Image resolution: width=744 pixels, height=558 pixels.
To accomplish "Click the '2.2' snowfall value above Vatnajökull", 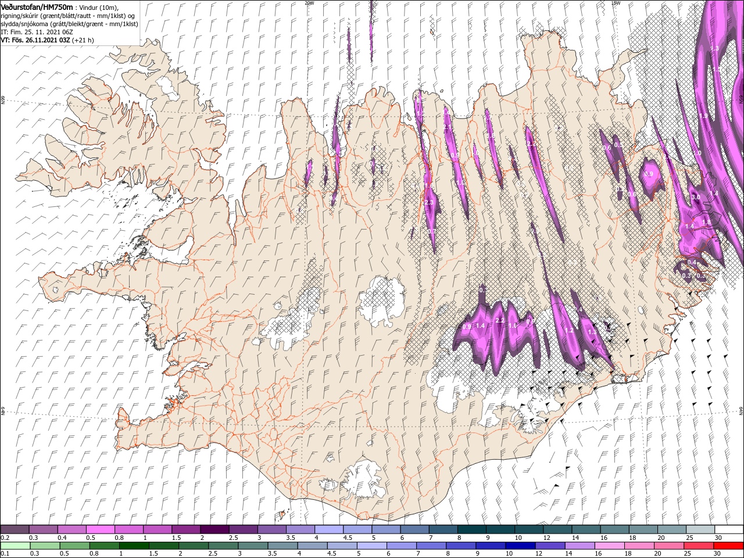I will pyautogui.click(x=499, y=321).
